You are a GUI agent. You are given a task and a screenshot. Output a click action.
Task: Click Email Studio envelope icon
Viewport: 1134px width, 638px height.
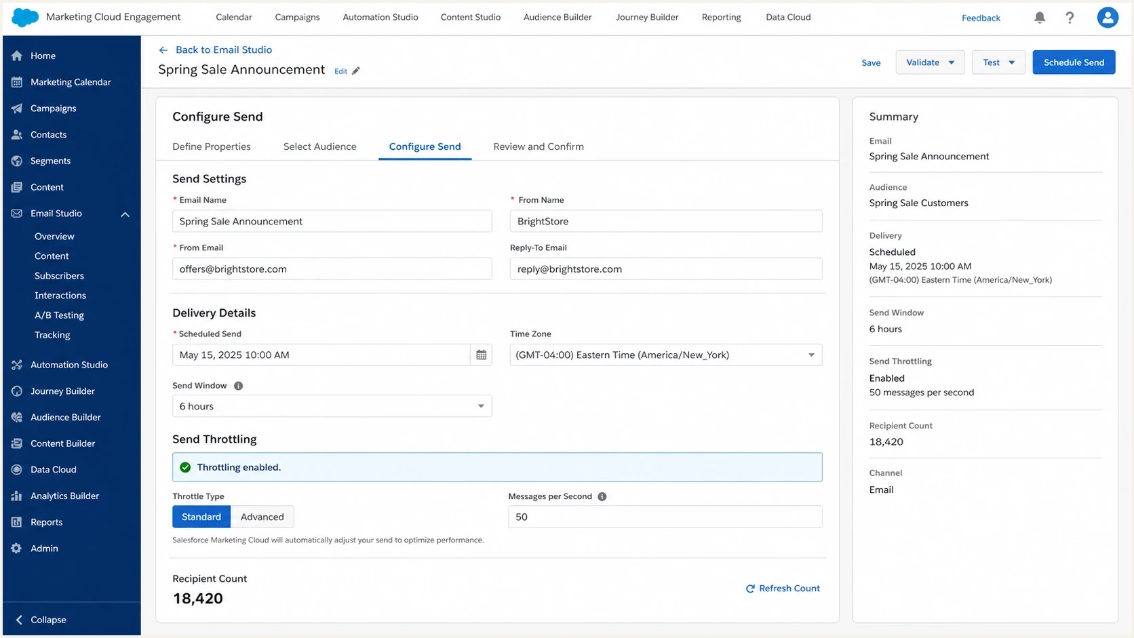(x=17, y=214)
